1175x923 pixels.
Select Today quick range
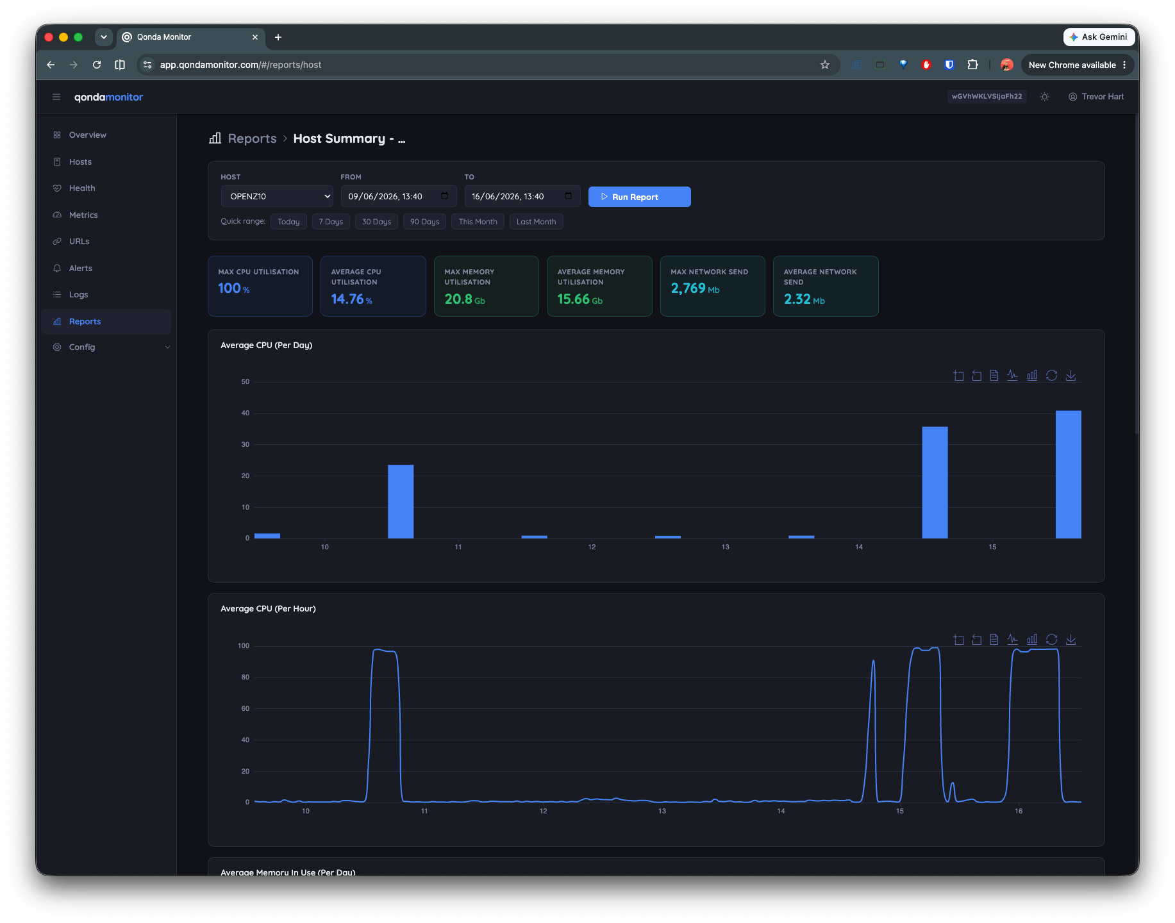[288, 222]
